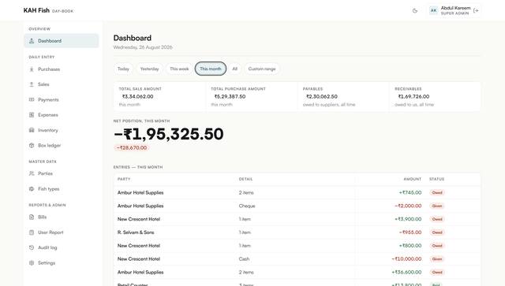Navigate to Expenses label
This screenshot has height=286, width=505.
(x=48, y=115)
